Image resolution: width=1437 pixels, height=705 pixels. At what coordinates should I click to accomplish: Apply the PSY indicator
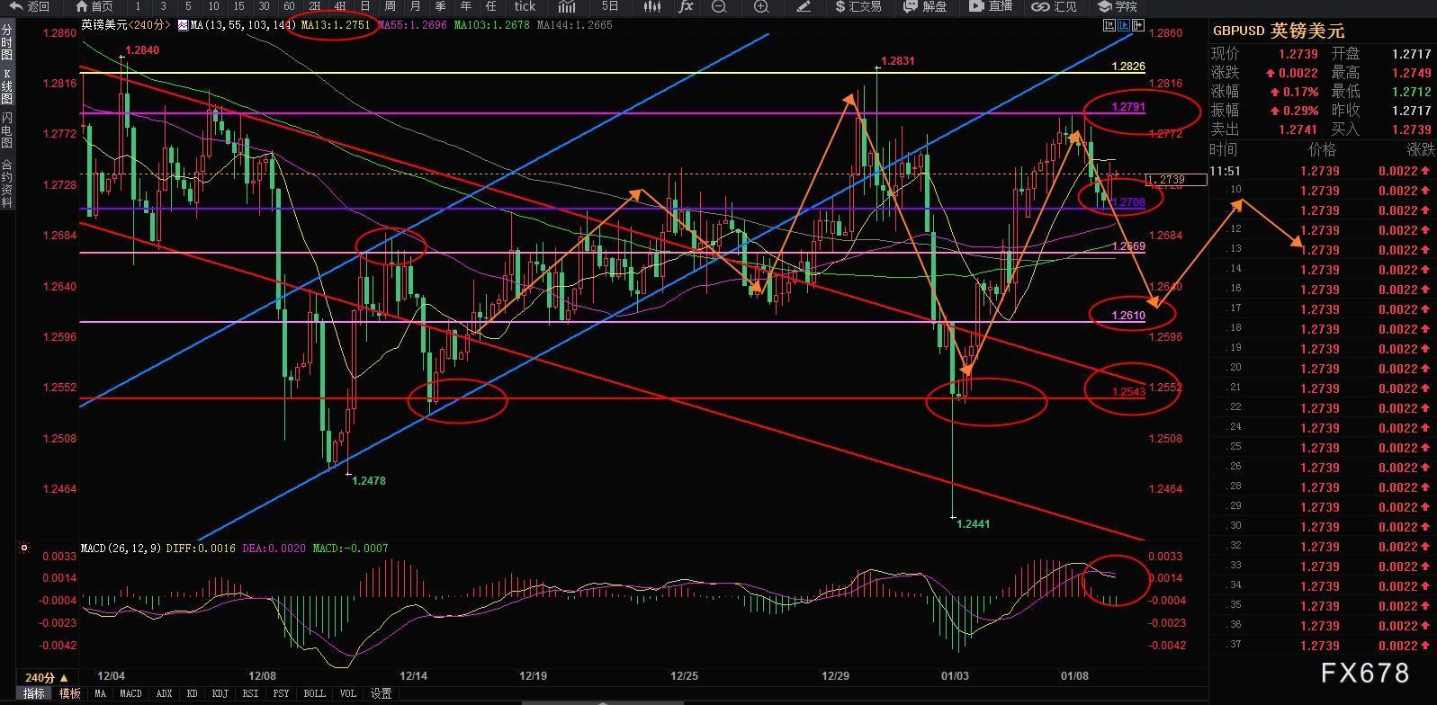[x=281, y=693]
